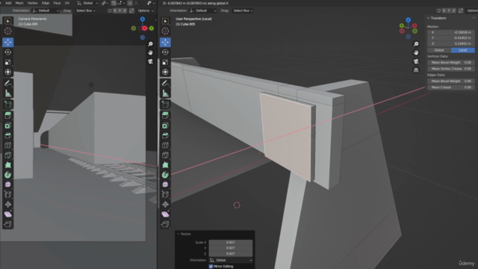Toggle Z mirror in left viewport header
This screenshot has height=269, width=478.
[125, 10]
